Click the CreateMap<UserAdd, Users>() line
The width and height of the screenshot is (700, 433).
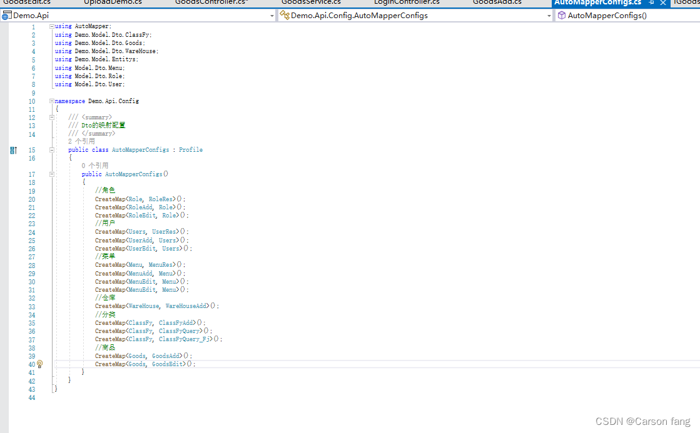(142, 241)
